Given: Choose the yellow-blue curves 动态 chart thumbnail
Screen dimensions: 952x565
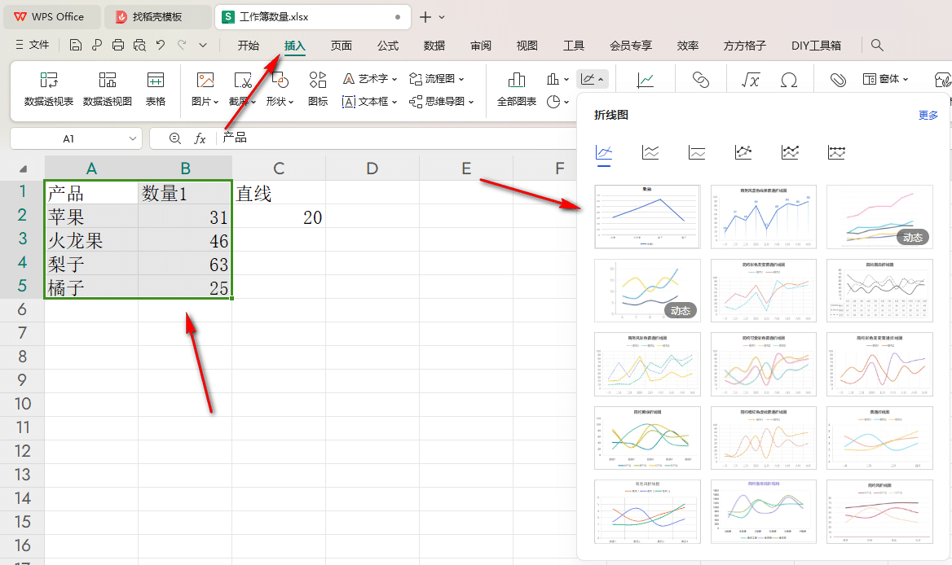Looking at the screenshot, I should pyautogui.click(x=647, y=291).
